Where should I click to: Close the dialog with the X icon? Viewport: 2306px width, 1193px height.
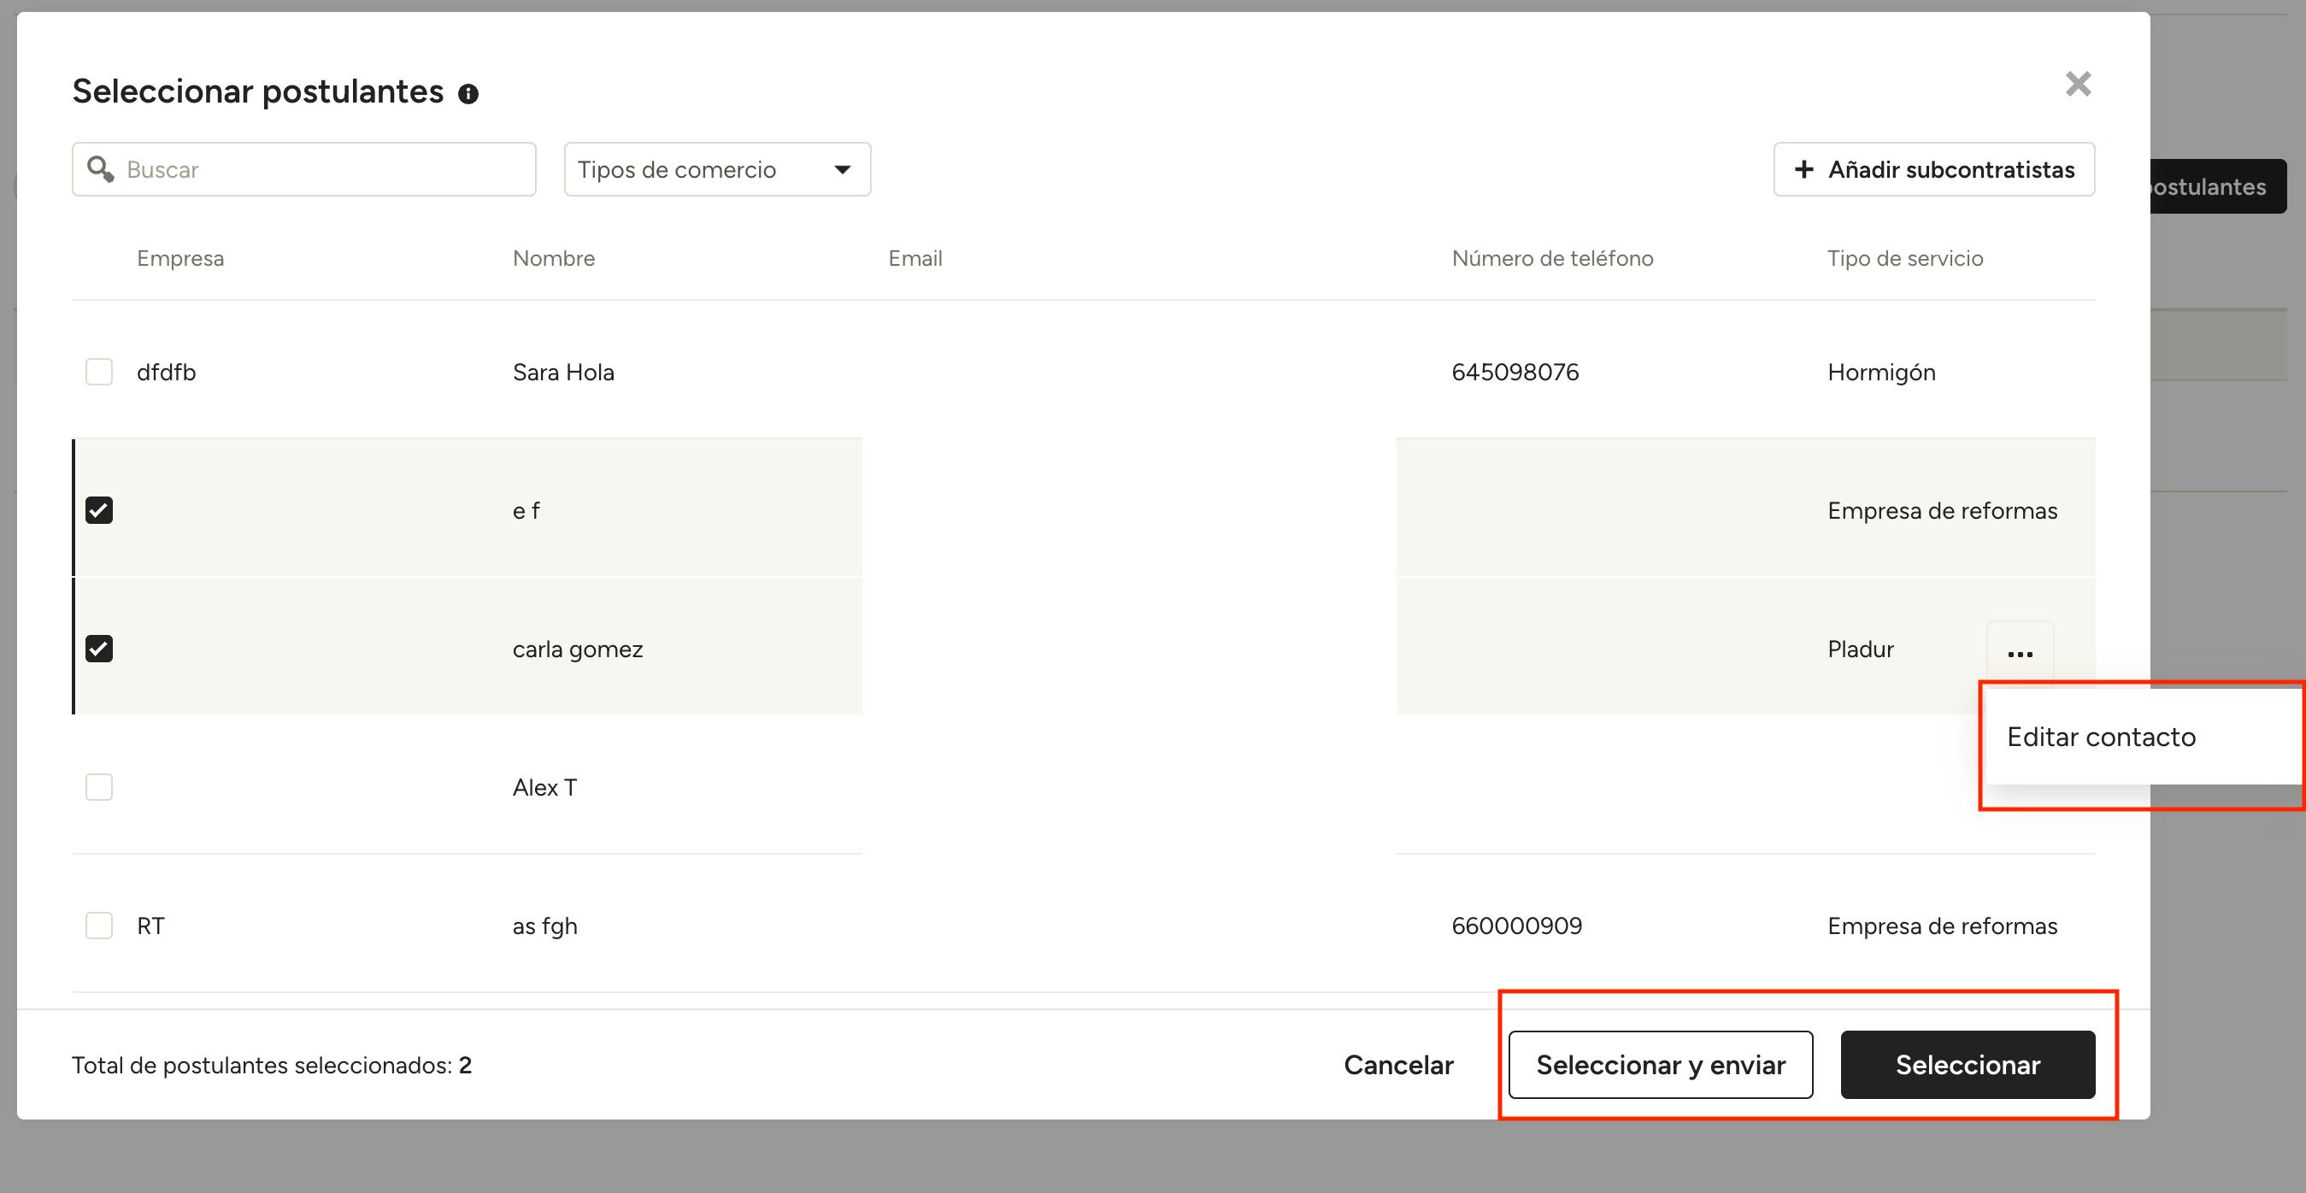tap(2078, 84)
